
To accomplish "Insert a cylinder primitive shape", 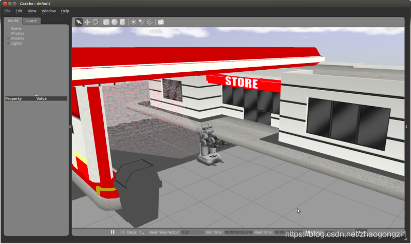I will [122, 22].
